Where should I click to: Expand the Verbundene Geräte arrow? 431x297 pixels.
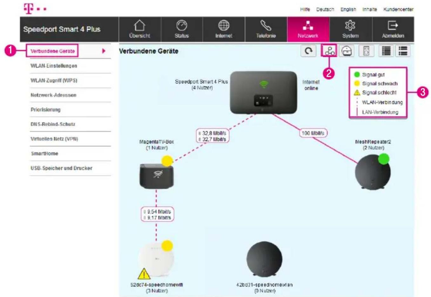point(104,51)
